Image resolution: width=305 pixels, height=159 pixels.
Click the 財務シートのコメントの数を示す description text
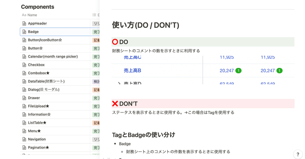pyautogui.click(x=156, y=51)
